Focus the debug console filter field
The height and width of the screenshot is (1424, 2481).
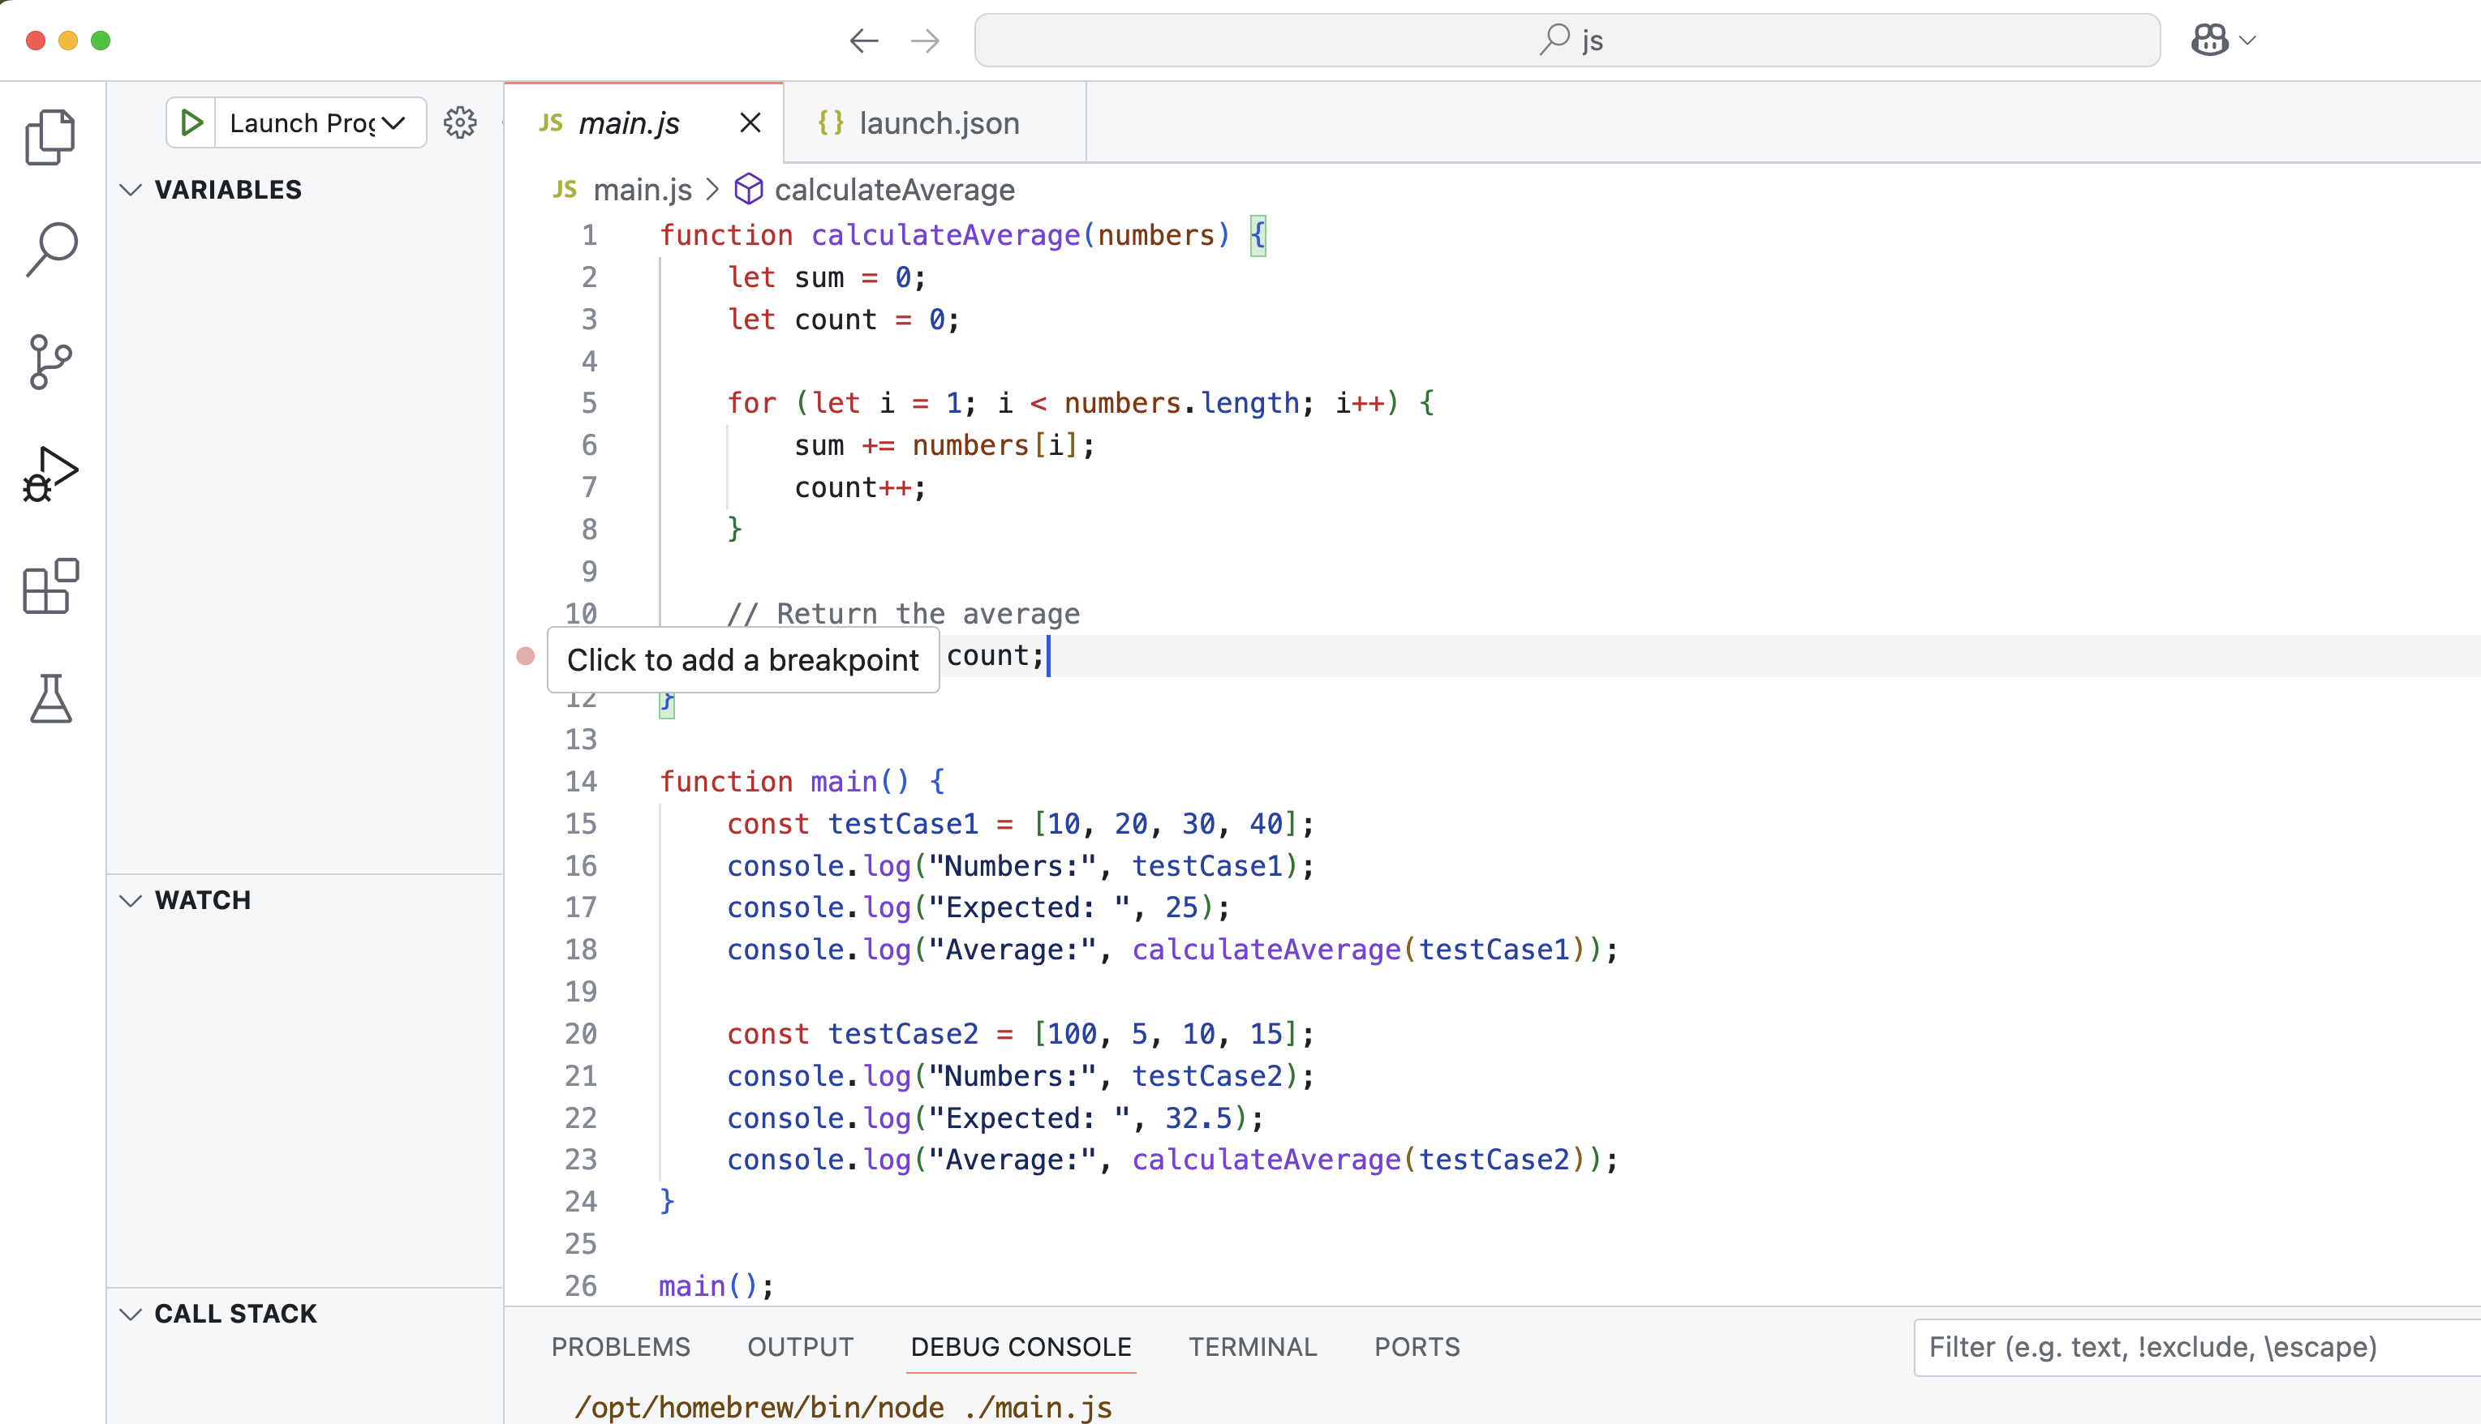tap(2196, 1347)
